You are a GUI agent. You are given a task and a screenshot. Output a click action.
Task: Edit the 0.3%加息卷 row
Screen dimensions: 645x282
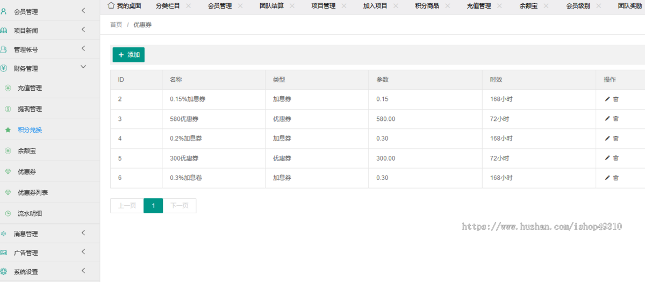click(607, 177)
